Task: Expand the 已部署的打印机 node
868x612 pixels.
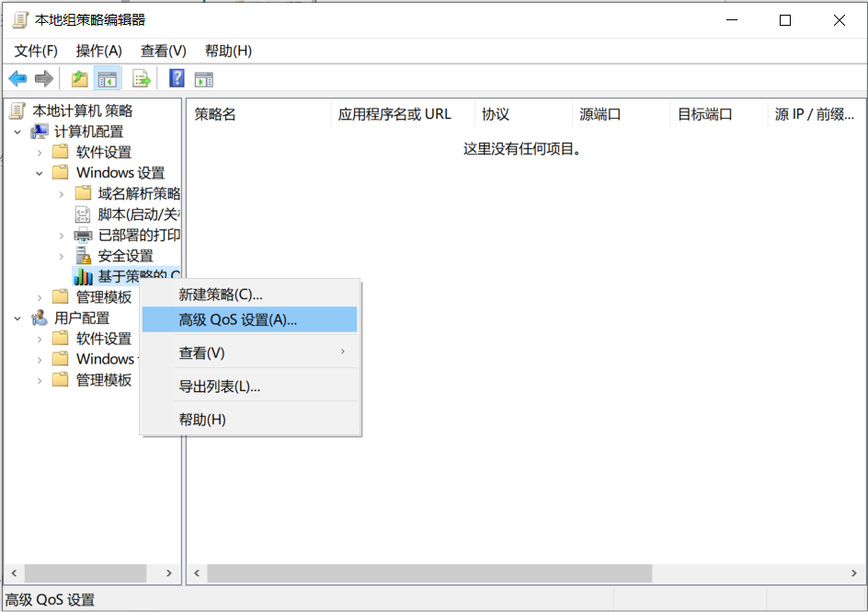Action: click(62, 236)
